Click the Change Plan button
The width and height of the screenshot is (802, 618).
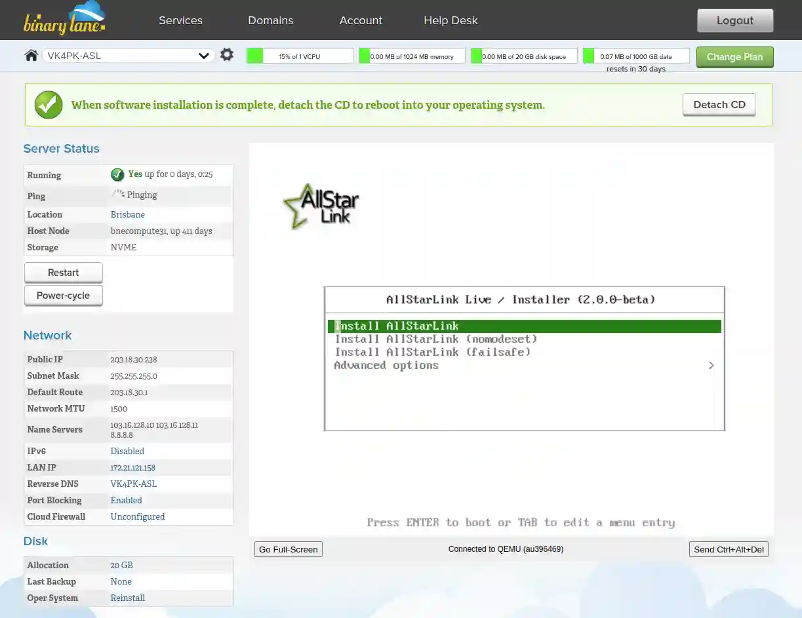734,57
